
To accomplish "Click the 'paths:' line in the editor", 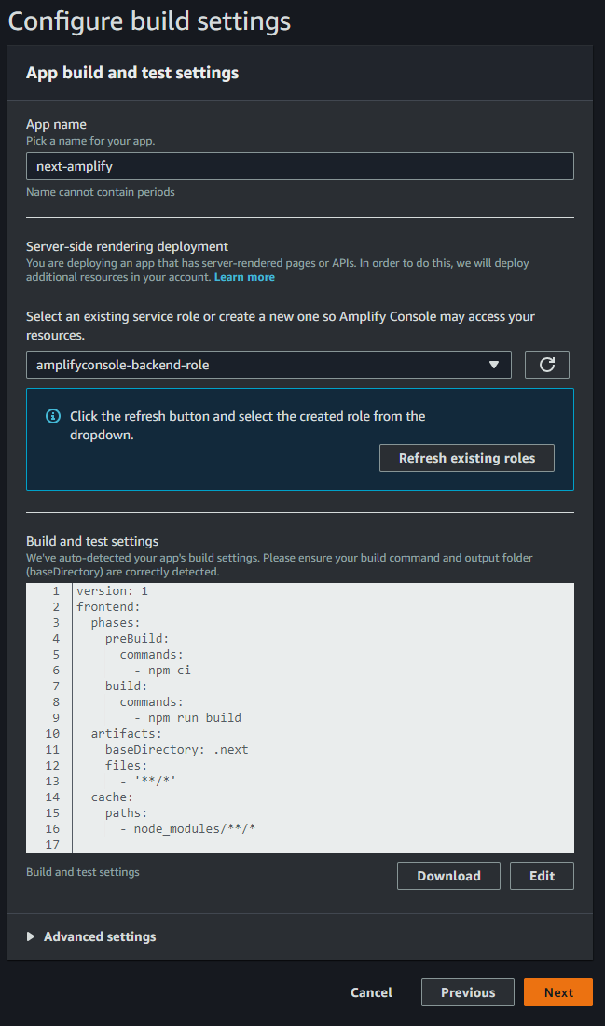I will click(126, 812).
